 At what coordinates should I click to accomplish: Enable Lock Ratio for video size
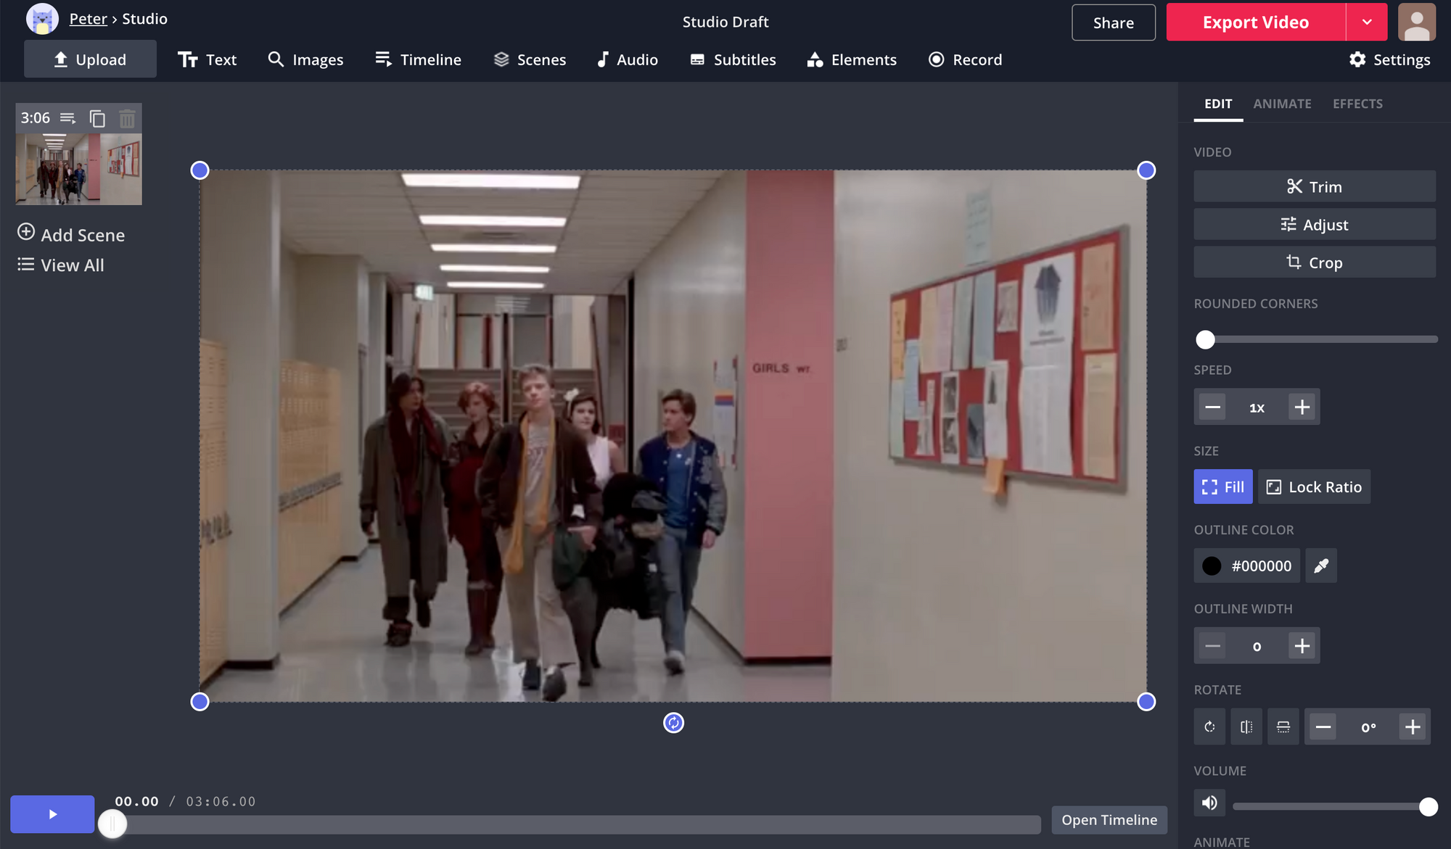tap(1313, 486)
